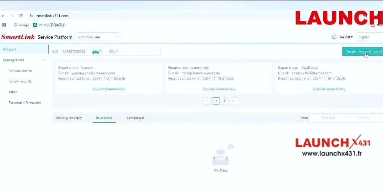Open the Common user role dropdown
Viewport: 383px width, 194px height.
coord(98,37)
